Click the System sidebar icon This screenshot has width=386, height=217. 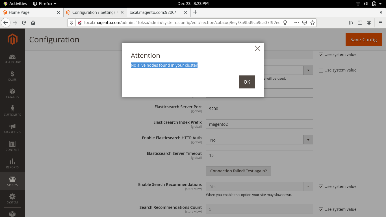[x=12, y=199]
